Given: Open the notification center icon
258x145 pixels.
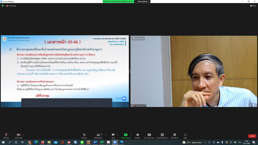Looking at the screenshot, I should click(254, 142).
